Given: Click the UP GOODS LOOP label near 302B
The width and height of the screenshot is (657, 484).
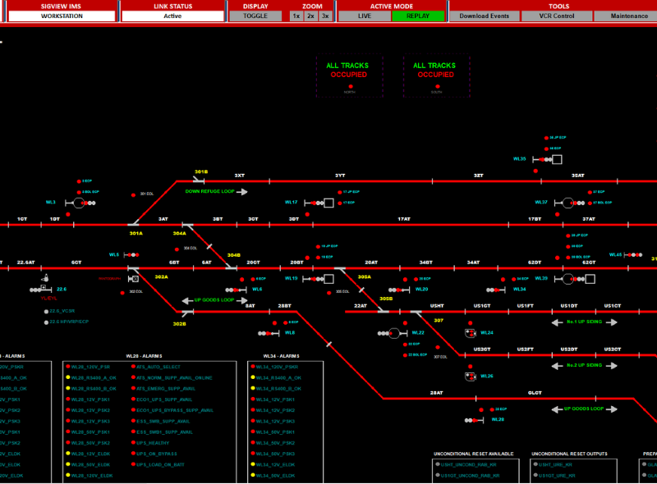Looking at the screenshot, I should coord(214,300).
